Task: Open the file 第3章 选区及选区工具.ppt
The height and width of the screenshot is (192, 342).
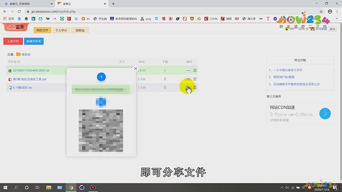Action: tap(29, 79)
